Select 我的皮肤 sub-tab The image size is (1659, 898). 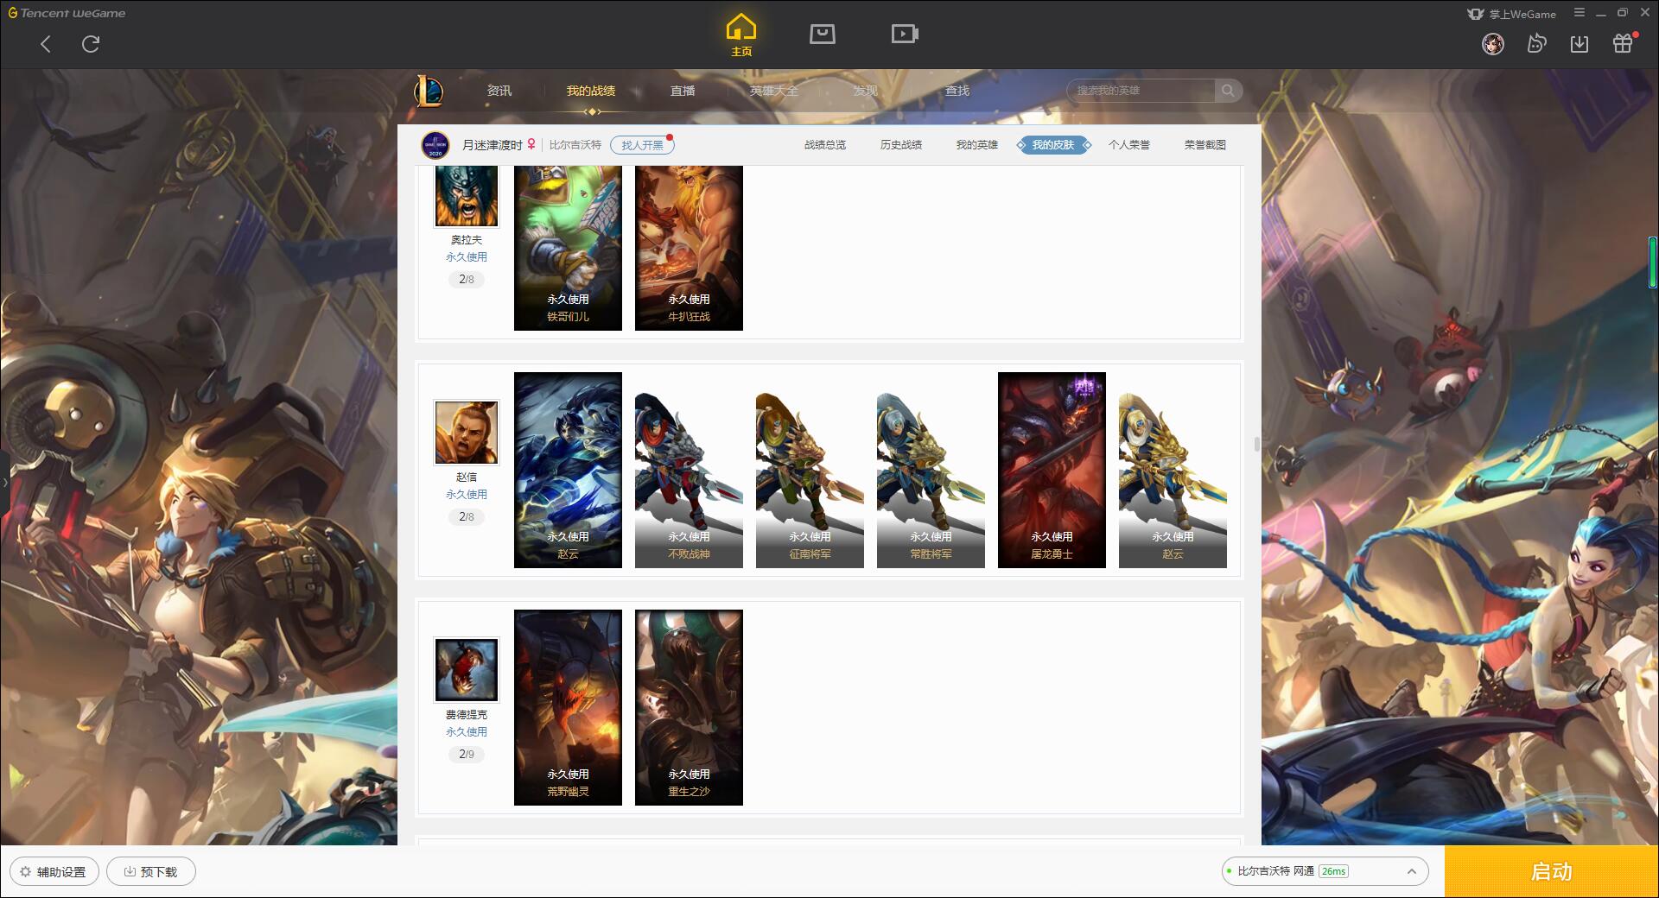[x=1053, y=145]
